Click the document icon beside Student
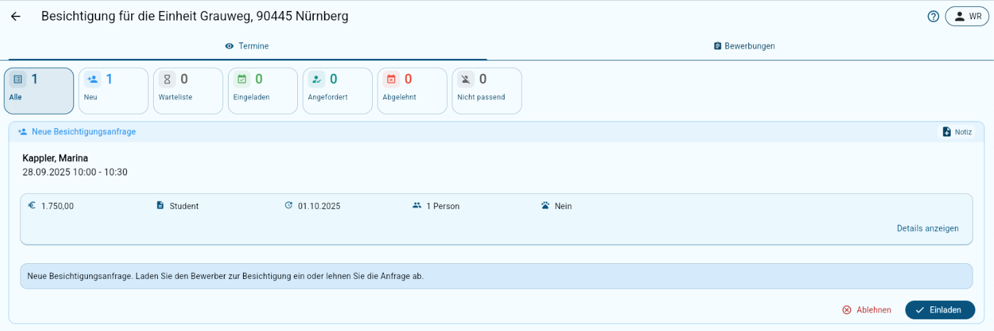 point(160,205)
